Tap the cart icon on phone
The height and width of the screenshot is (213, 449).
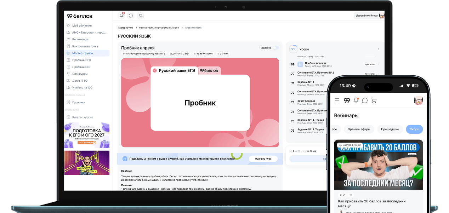tap(374, 100)
